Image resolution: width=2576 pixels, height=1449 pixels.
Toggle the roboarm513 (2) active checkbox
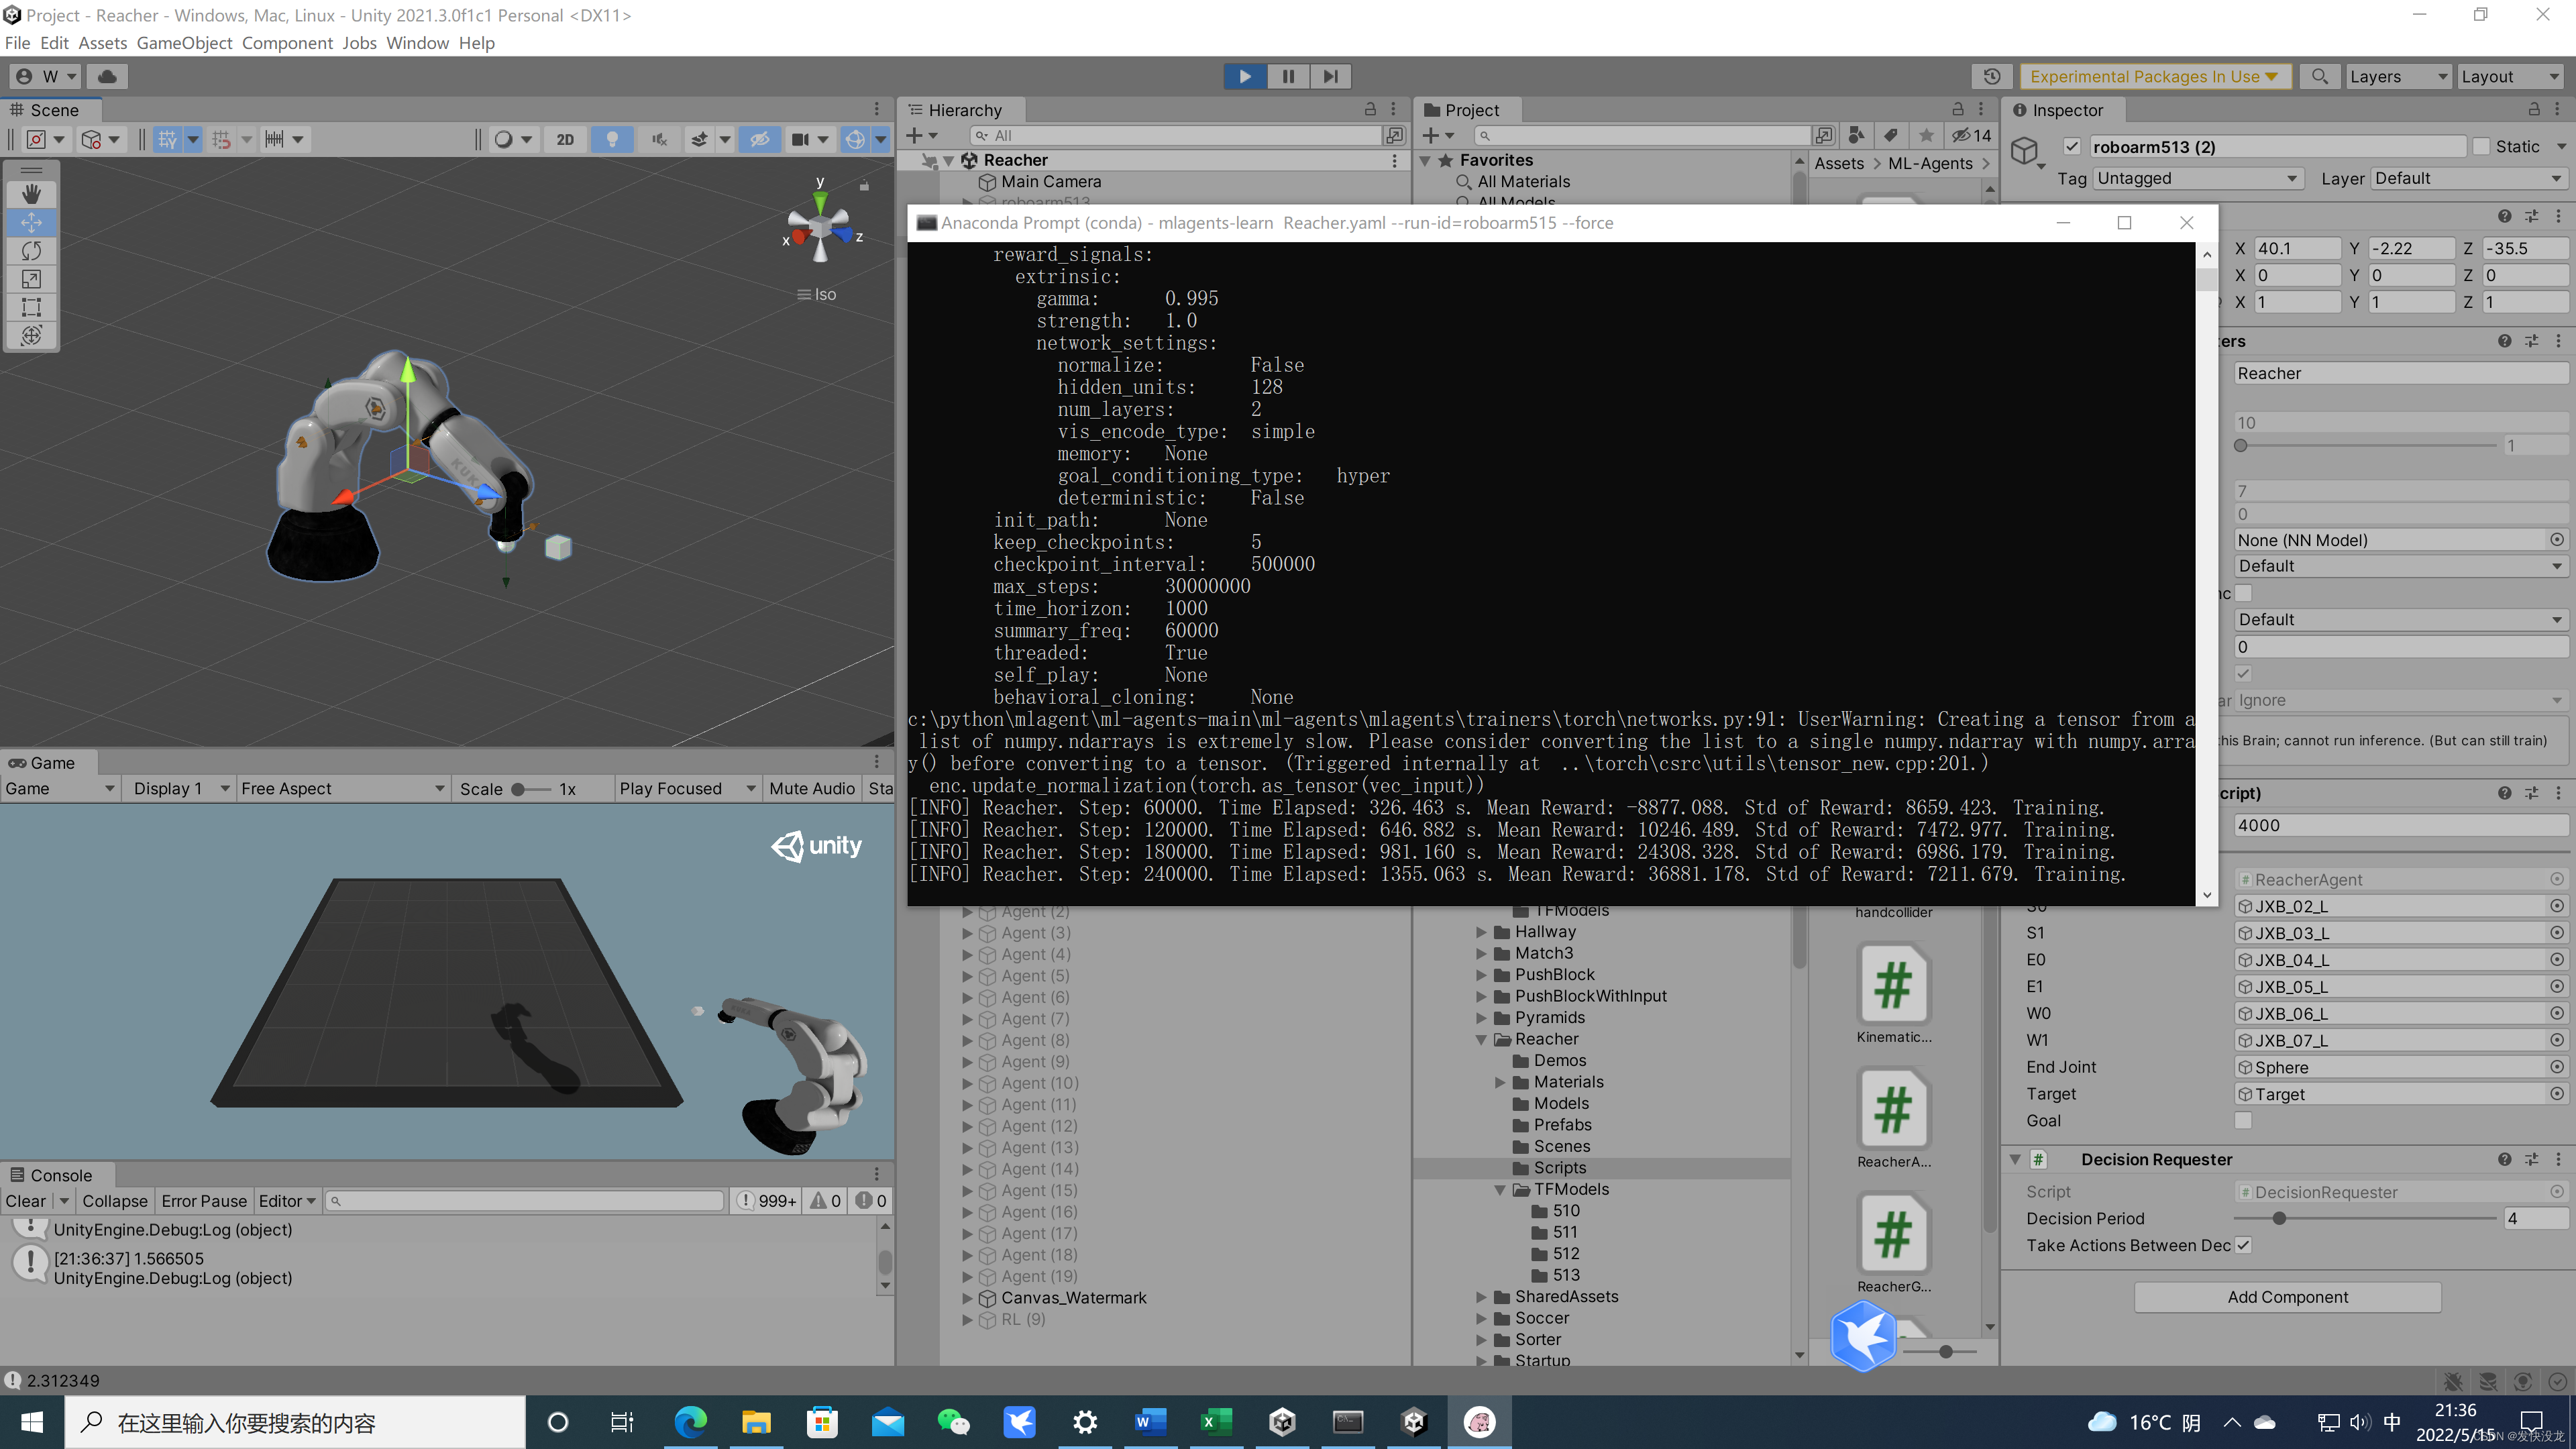tap(2072, 147)
